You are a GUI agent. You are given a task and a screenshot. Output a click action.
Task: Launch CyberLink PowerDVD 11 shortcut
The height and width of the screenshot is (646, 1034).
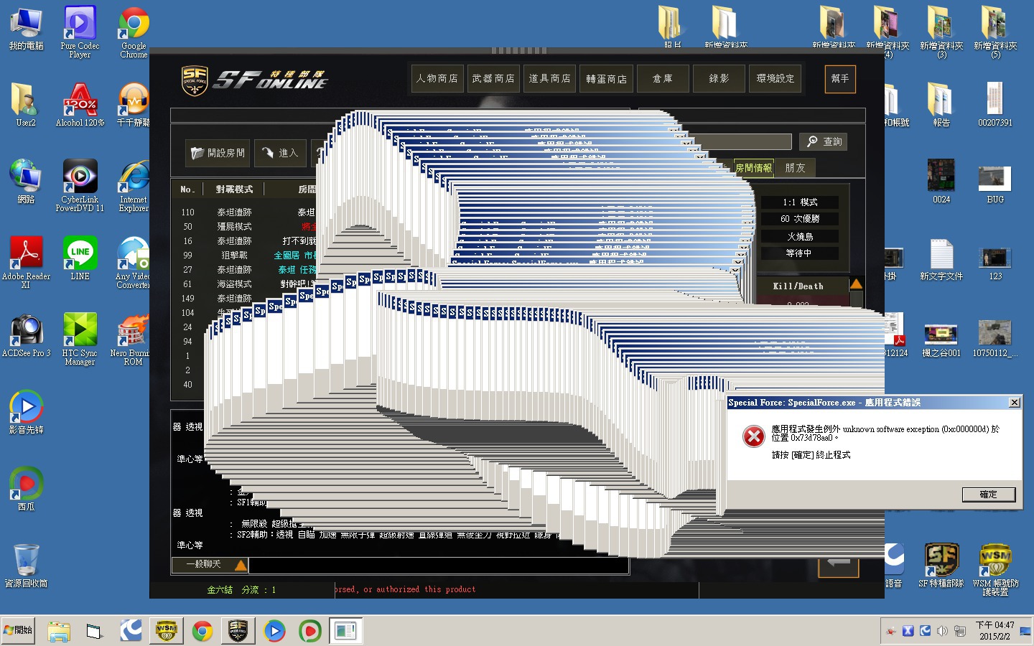80,186
